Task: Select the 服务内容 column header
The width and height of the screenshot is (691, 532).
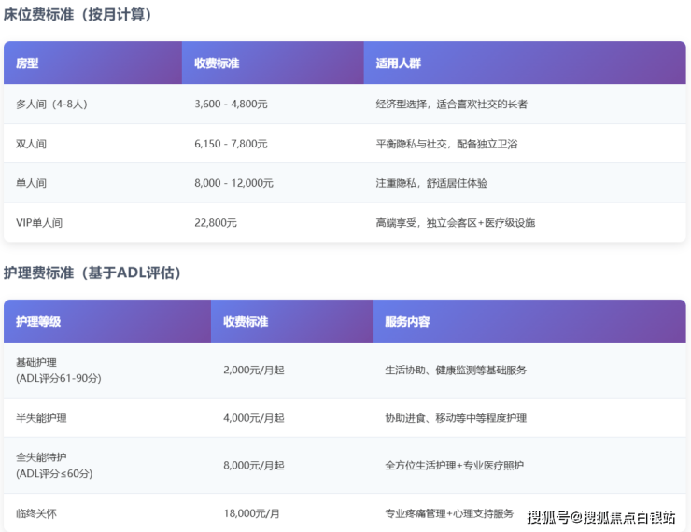Action: tap(407, 321)
